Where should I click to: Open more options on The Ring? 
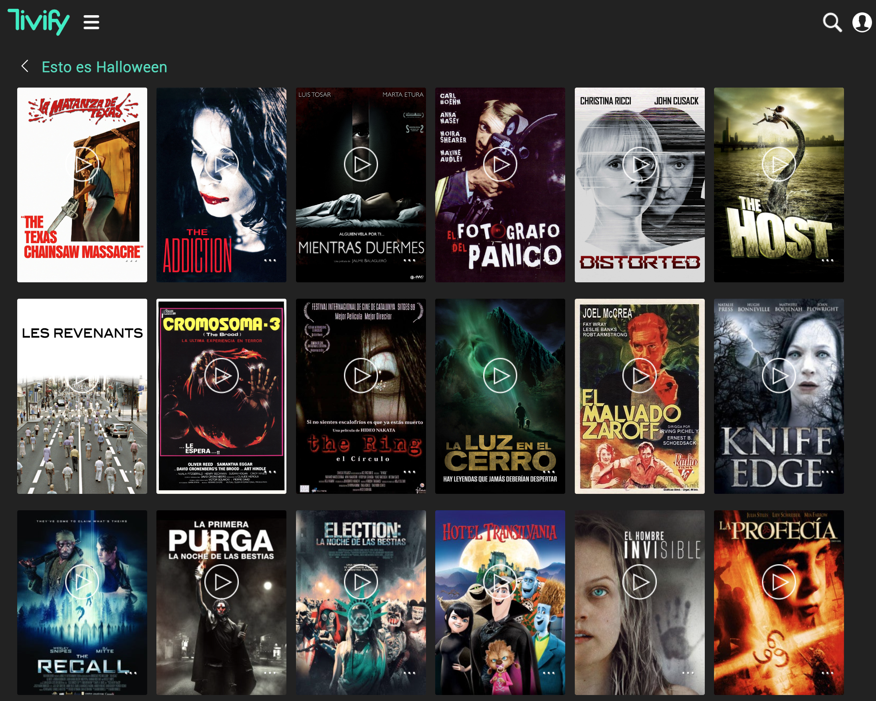(410, 472)
